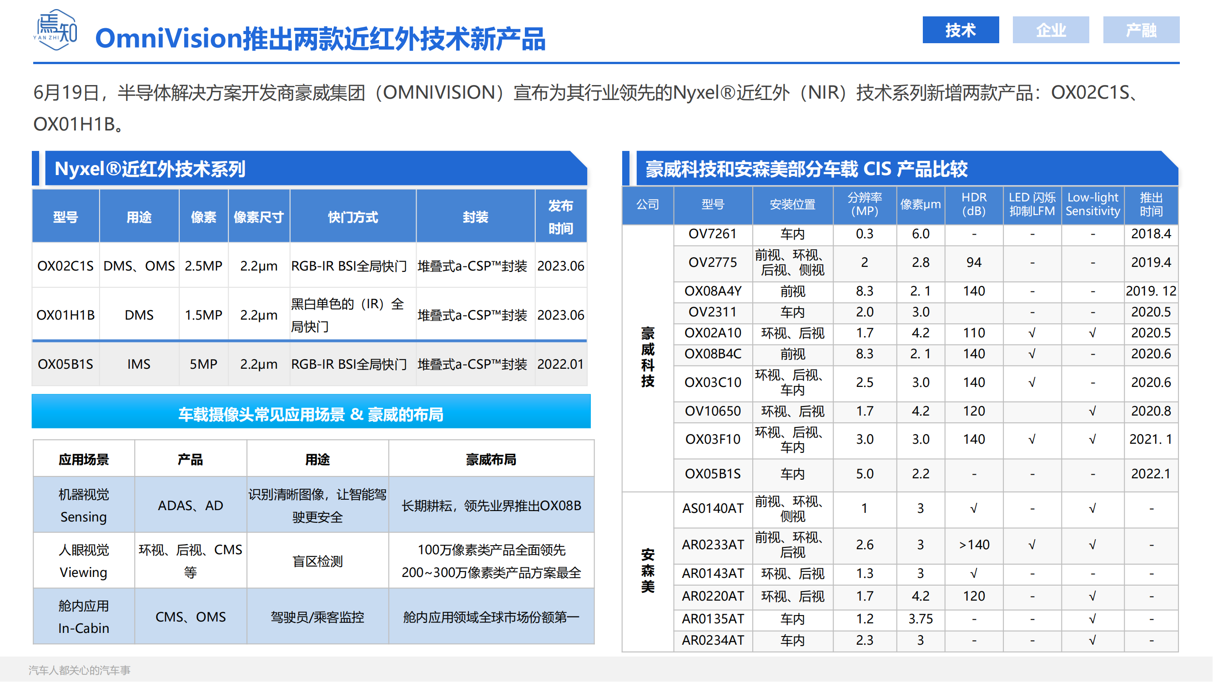Click the '豪威科技' company cell
The image size is (1213, 682).
(x=648, y=358)
